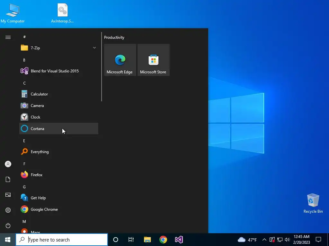329x246 pixels.
Task: Open Task View on the taskbar
Action: click(131, 240)
